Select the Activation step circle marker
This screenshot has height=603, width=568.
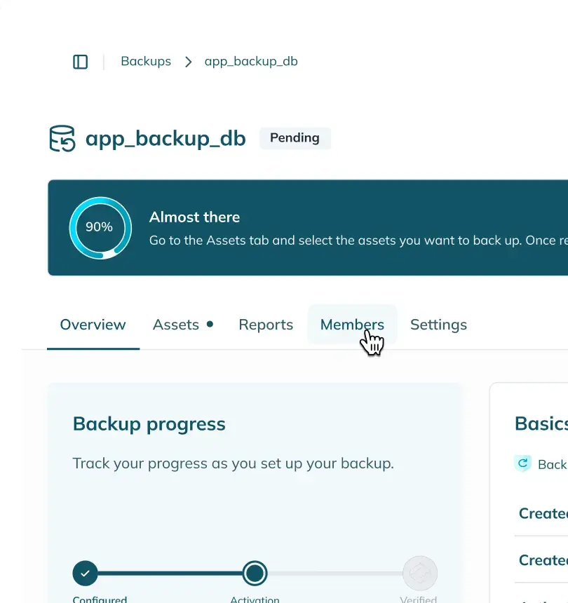pos(255,573)
